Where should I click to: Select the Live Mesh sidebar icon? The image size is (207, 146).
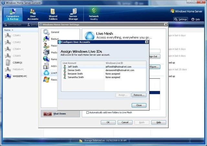(x=47, y=73)
